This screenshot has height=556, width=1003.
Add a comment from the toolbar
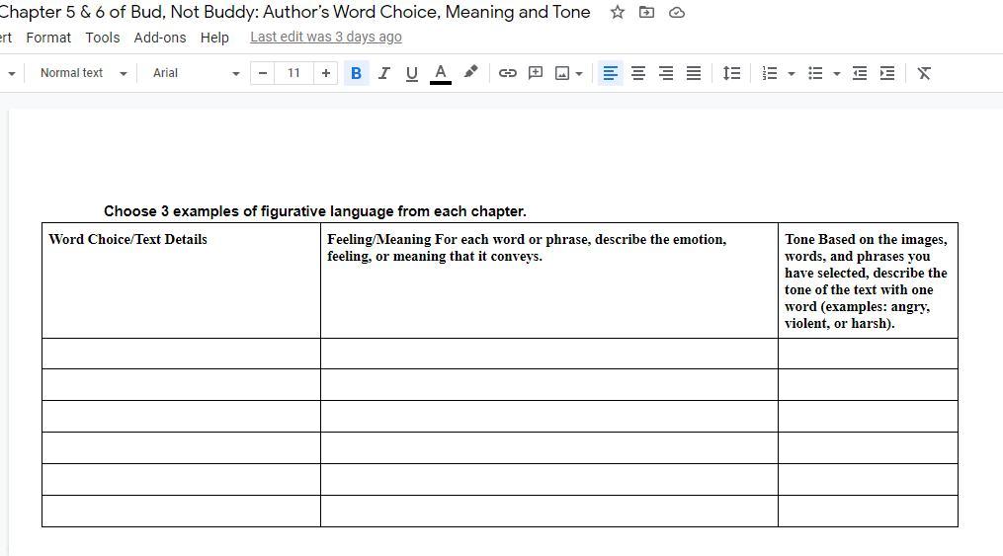click(x=536, y=73)
